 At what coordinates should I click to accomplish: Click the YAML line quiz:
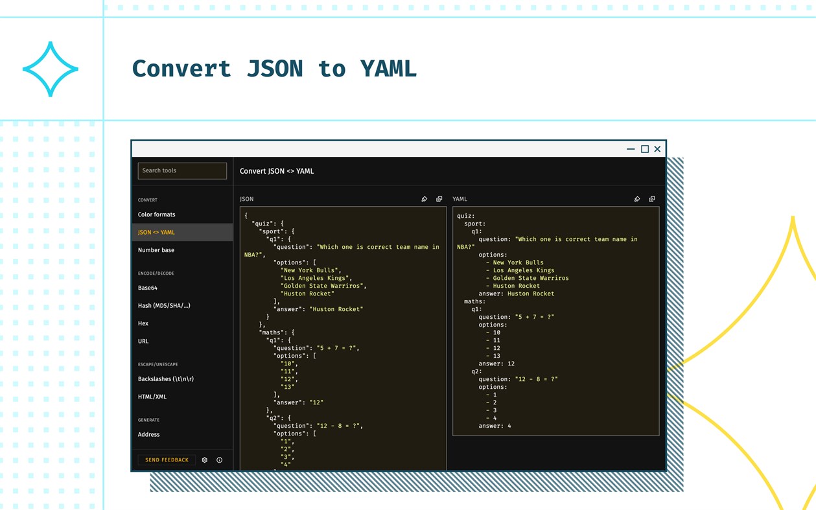click(x=466, y=216)
